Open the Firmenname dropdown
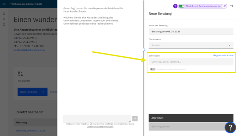This screenshot has height=136, width=238. click(191, 45)
